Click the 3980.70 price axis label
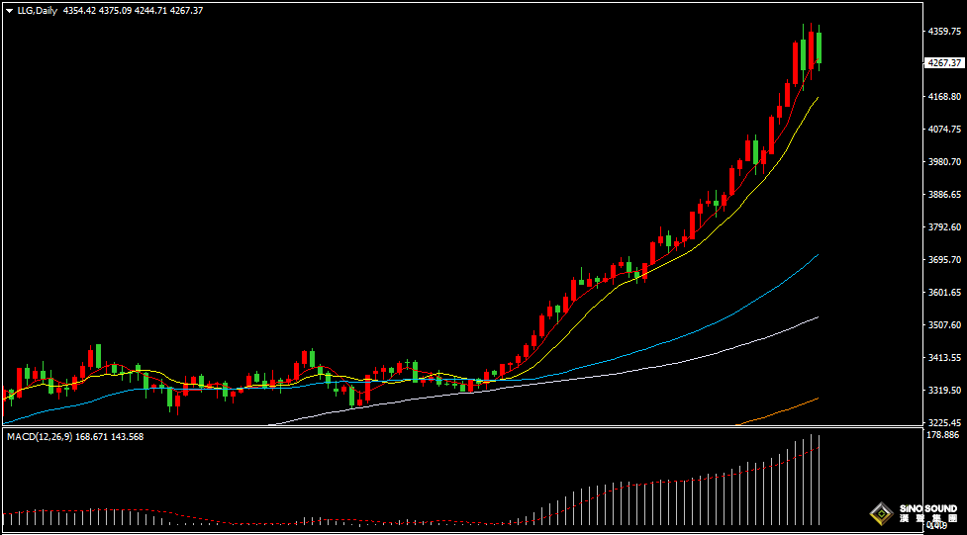This screenshot has width=967, height=535. point(943,162)
